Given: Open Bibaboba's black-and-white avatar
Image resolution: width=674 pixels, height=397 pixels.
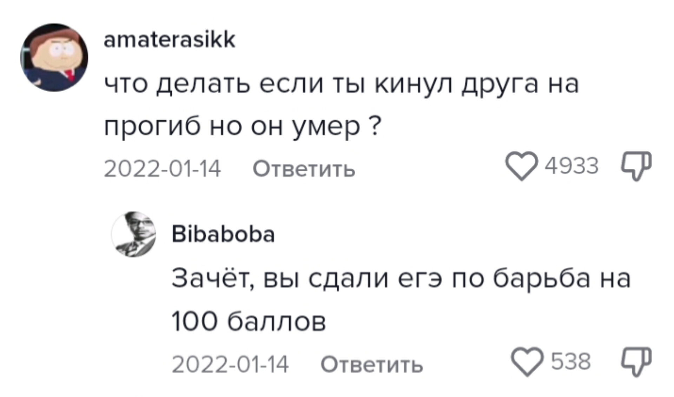Looking at the screenshot, I should (x=133, y=234).
